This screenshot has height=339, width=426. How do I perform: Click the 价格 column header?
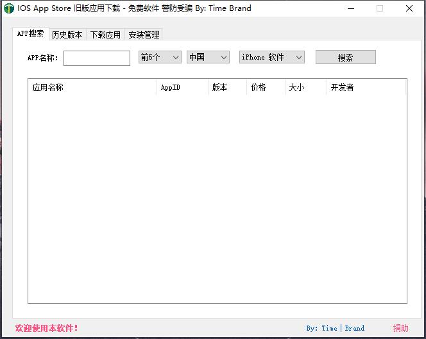click(x=265, y=87)
